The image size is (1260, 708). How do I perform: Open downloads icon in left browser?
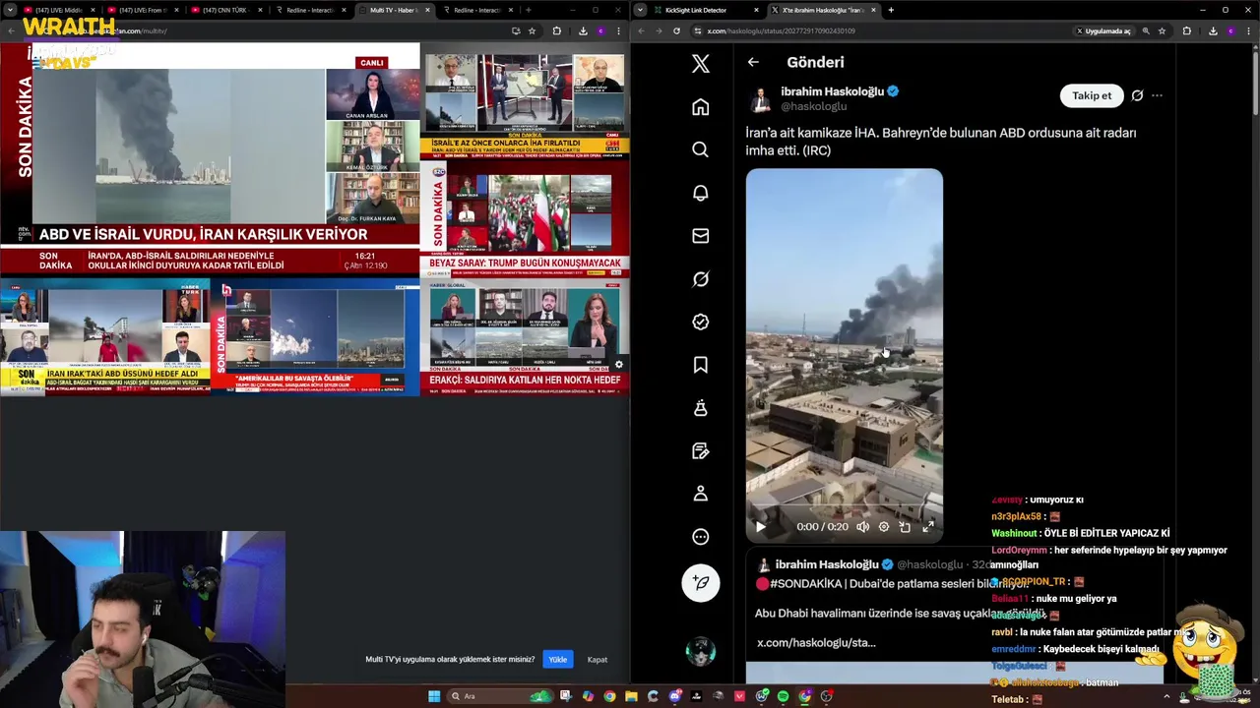click(582, 30)
